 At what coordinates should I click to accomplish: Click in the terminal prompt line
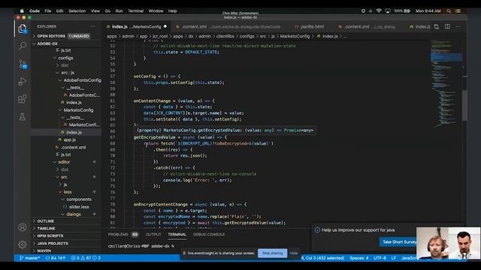[x=141, y=246]
